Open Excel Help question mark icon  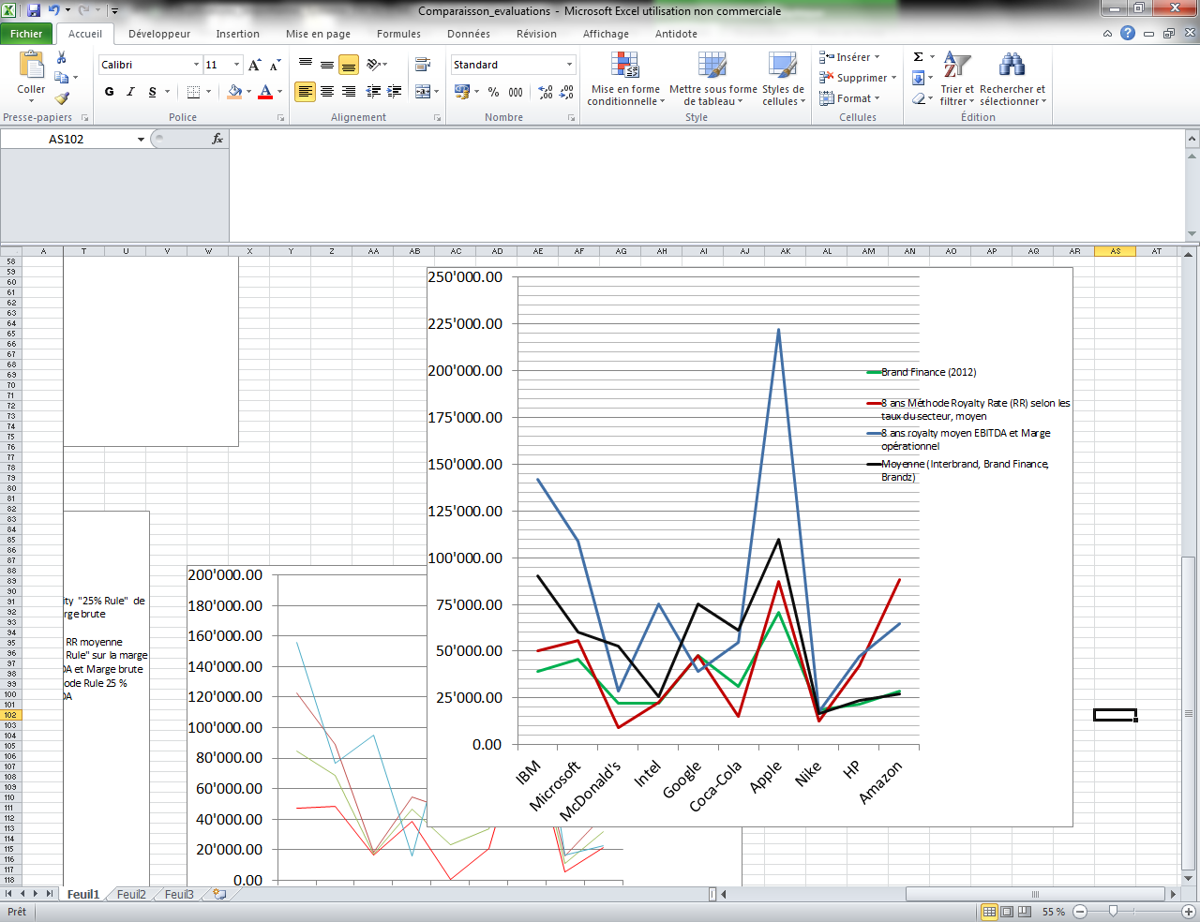coord(1128,33)
